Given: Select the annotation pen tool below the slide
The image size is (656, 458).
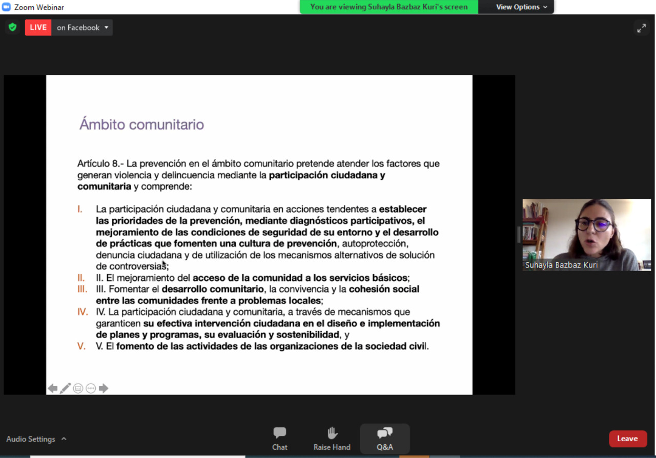Looking at the screenshot, I should point(65,388).
